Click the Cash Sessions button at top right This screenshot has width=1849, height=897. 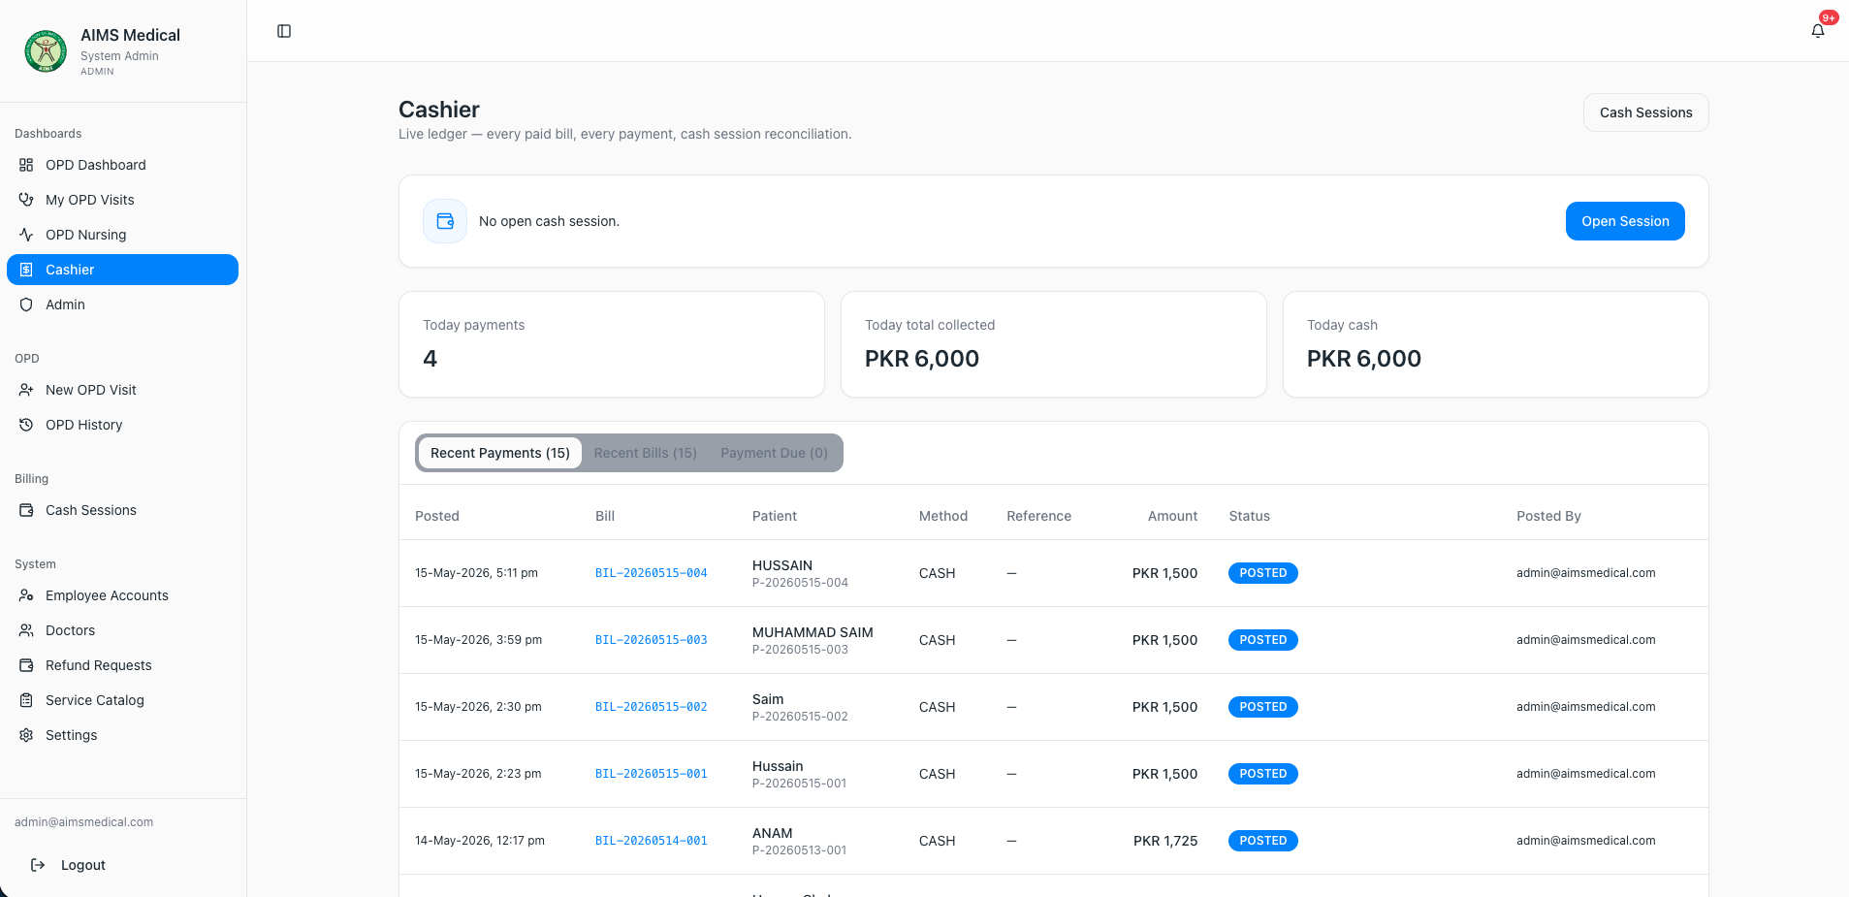point(1645,112)
